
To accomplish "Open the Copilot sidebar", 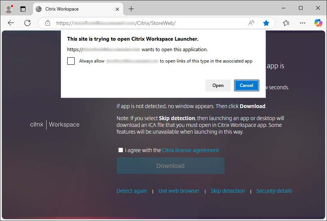I will coord(318,23).
